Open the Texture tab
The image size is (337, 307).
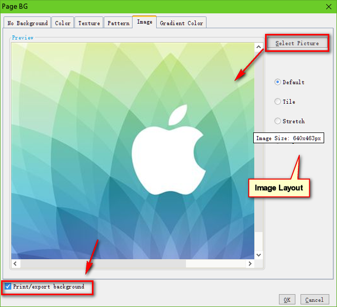89,23
